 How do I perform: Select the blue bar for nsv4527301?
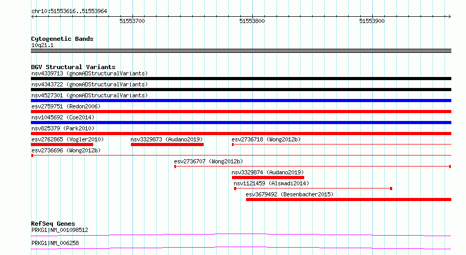tap(241, 101)
